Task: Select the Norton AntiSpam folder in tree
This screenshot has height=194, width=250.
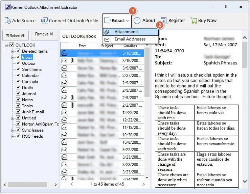Action: (40, 124)
